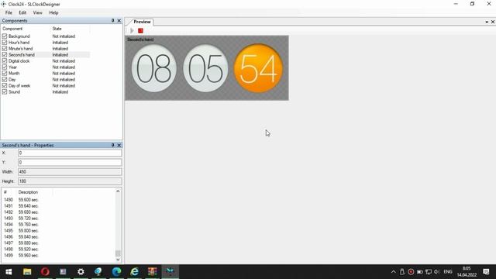Open WinRAR from the taskbar
The image size is (496, 279).
(x=153, y=272)
